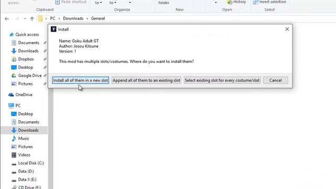Open the Music folder
The height and width of the screenshot is (189, 336).
[x=24, y=139]
